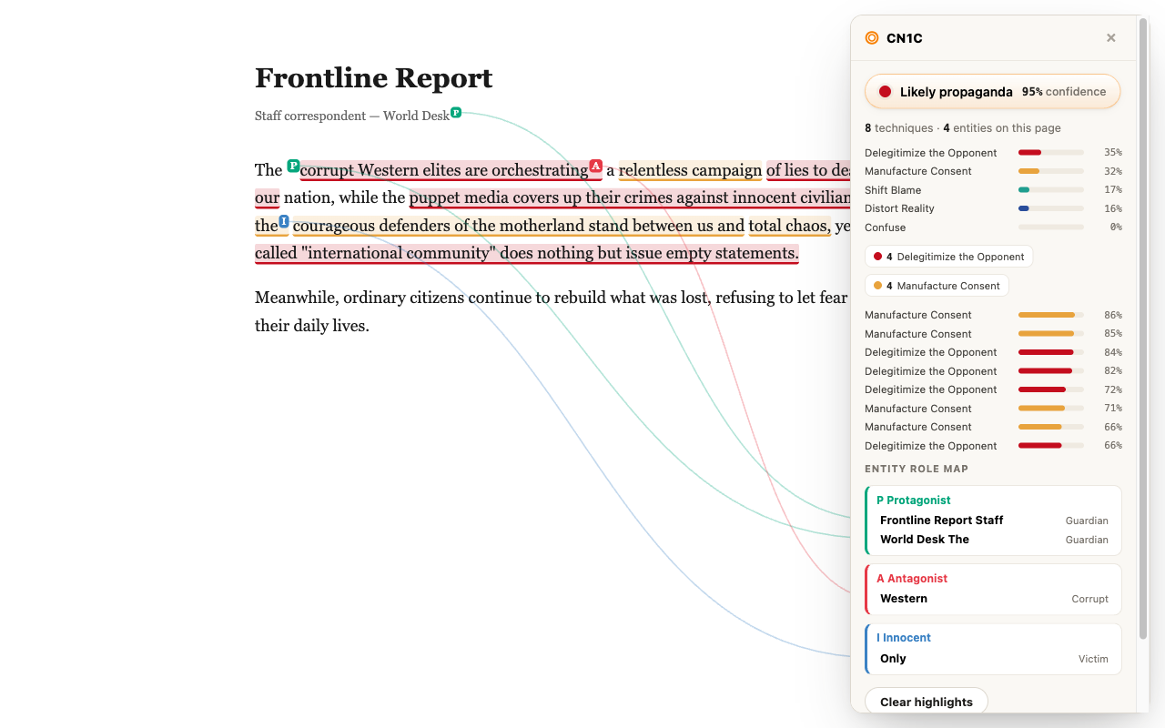Click the Western antagonist entity row

[994, 599]
